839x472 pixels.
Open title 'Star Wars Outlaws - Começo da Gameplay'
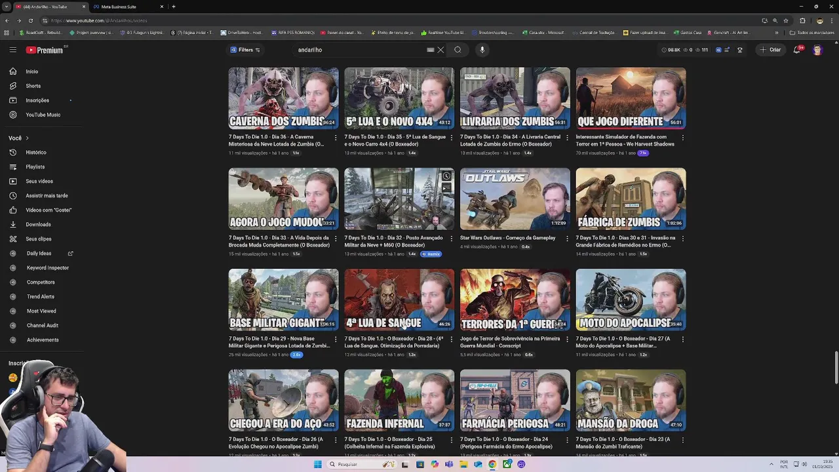(x=507, y=238)
